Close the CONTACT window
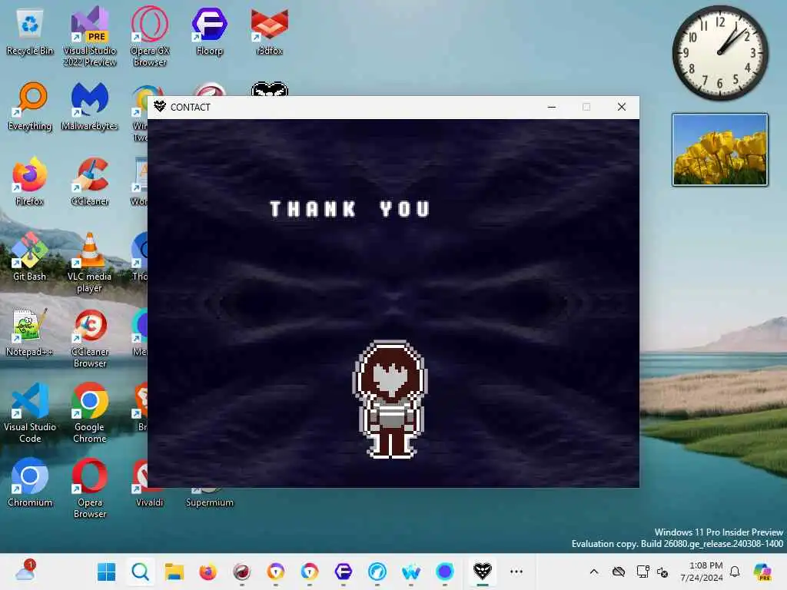 (x=621, y=107)
